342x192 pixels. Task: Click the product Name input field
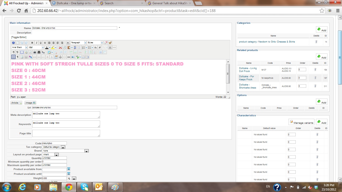pyautogui.click(x=75, y=28)
